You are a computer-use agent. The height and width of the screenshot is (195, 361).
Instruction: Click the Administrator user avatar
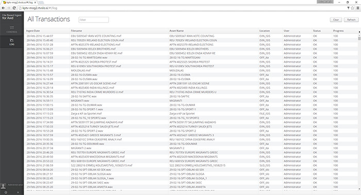[x=3, y=186]
